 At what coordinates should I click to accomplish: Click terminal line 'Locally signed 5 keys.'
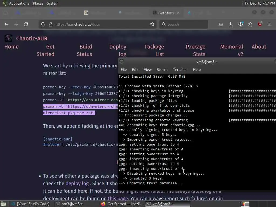(150, 135)
